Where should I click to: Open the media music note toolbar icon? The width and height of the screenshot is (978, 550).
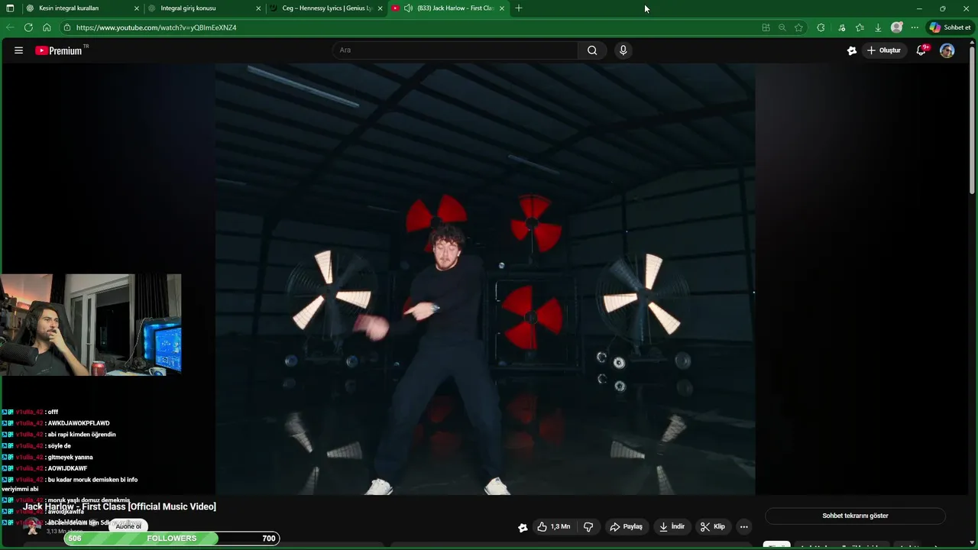(x=841, y=27)
